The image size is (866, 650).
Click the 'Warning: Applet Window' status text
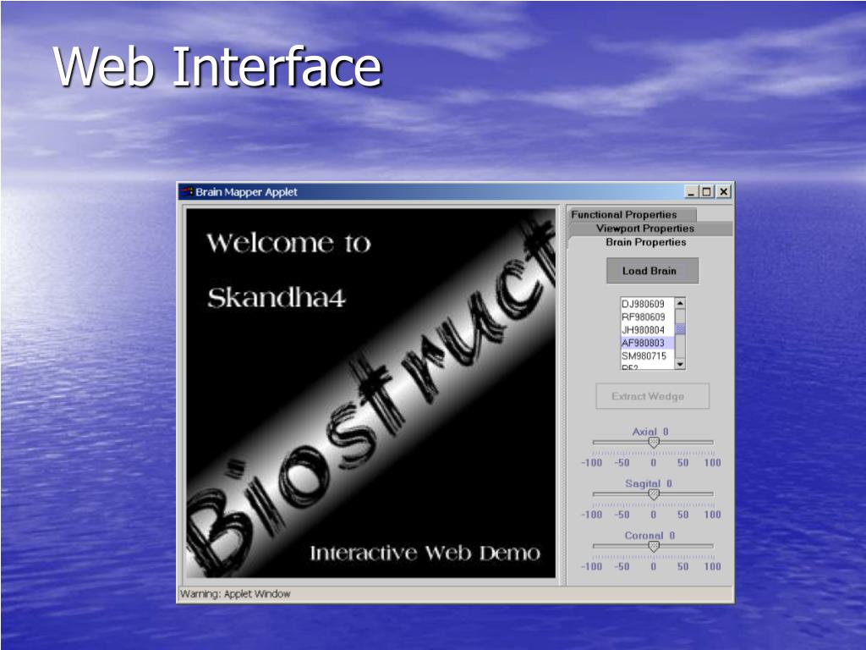(235, 594)
